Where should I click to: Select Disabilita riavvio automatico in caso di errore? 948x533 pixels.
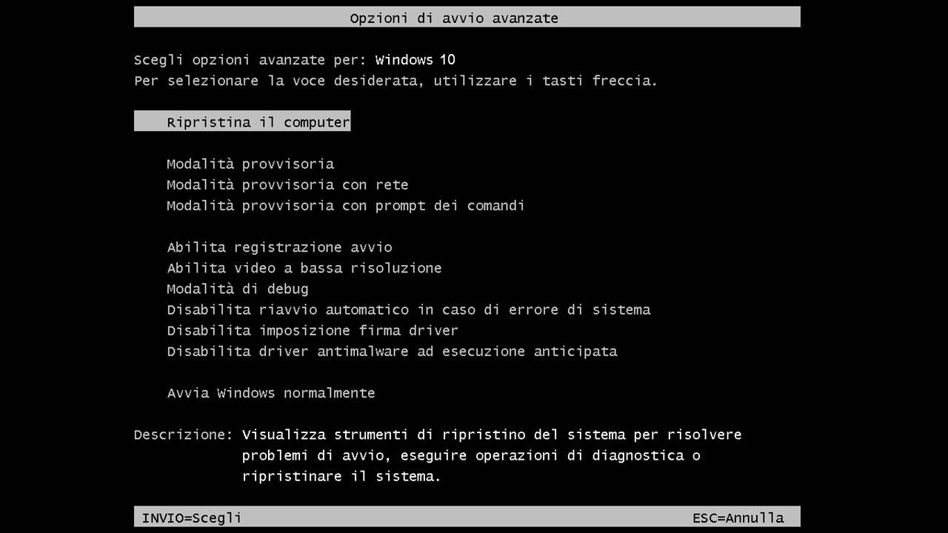(x=408, y=309)
